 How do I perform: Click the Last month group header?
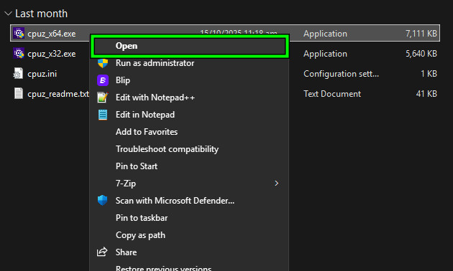coord(41,14)
